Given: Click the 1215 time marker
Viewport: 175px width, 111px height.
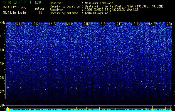Looking at the screenshot, I should pos(85,24).
